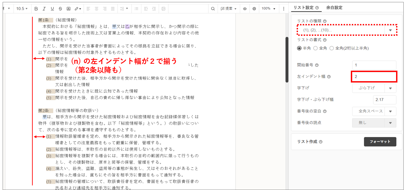Viewport: 406px width, 190px height.
Task: Apply italic formatting
Action: pos(44,9)
